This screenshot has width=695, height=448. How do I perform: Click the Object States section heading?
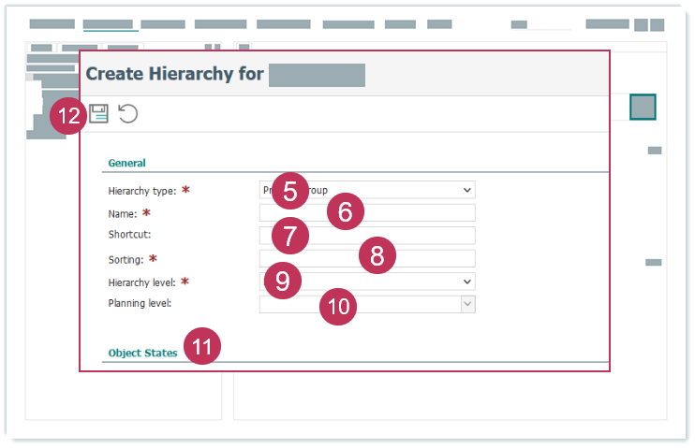[142, 353]
